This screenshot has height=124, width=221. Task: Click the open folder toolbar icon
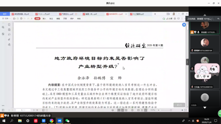(14, 19)
